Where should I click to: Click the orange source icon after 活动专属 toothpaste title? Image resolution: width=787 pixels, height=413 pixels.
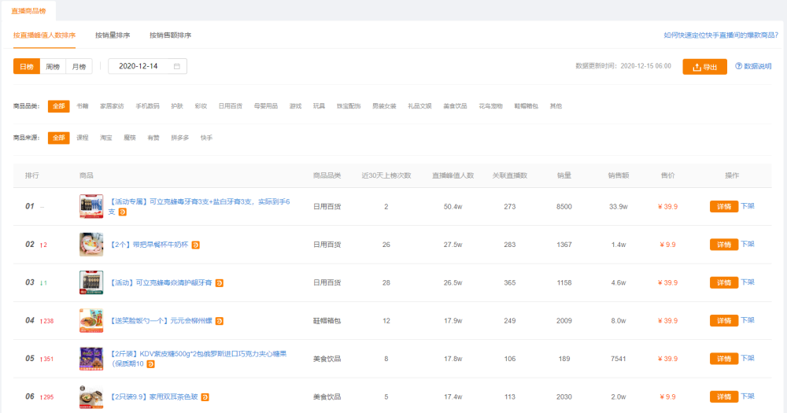click(x=123, y=212)
